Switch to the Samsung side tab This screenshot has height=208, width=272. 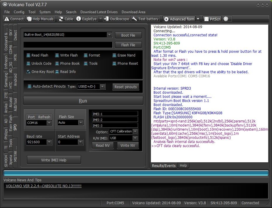point(6,80)
